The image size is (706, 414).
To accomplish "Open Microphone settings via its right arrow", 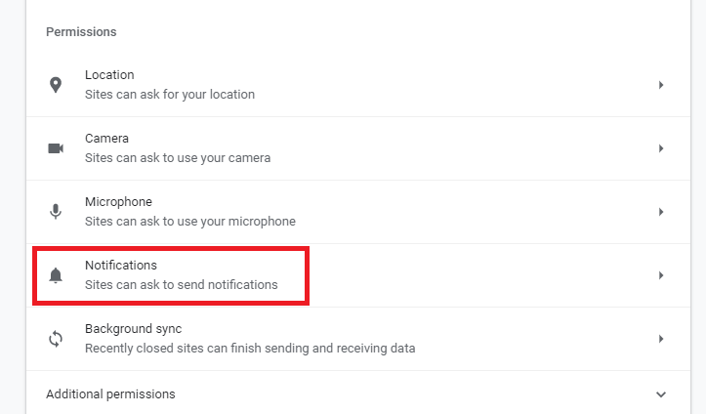I will tap(661, 212).
